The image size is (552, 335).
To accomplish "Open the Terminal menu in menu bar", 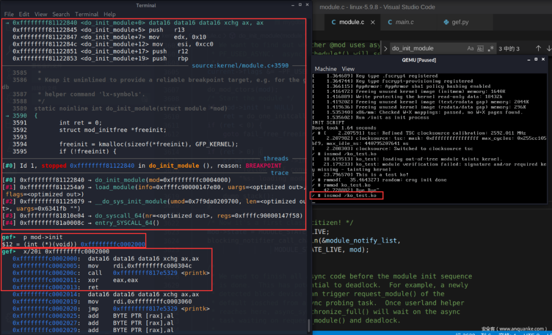I will (86, 14).
